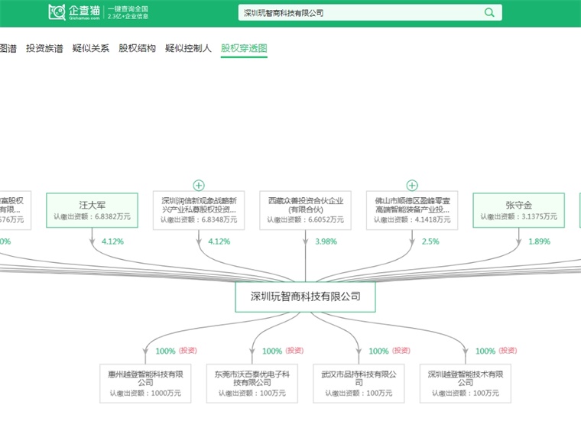Select the 股权穿透图 tab

tap(244, 48)
